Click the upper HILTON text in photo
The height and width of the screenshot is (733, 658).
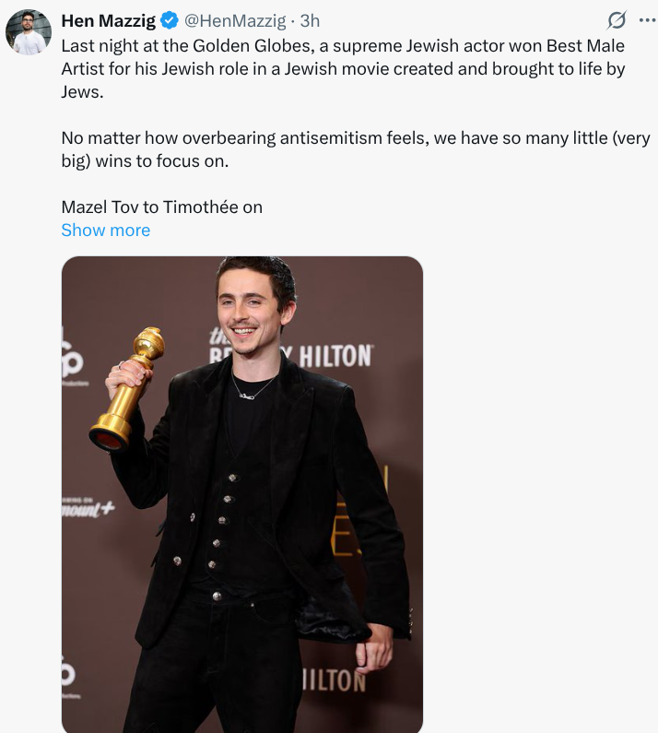[x=335, y=356]
